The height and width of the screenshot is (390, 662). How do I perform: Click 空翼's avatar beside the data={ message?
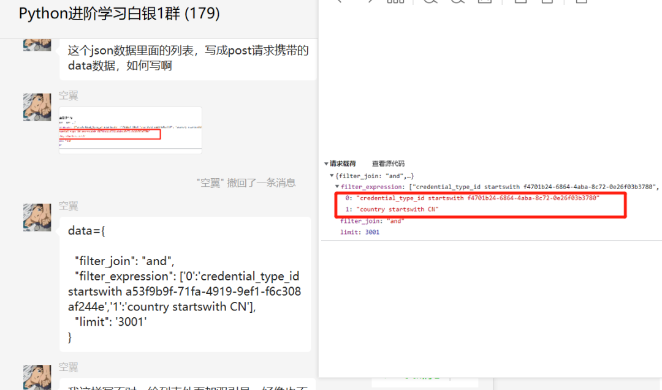(37, 217)
